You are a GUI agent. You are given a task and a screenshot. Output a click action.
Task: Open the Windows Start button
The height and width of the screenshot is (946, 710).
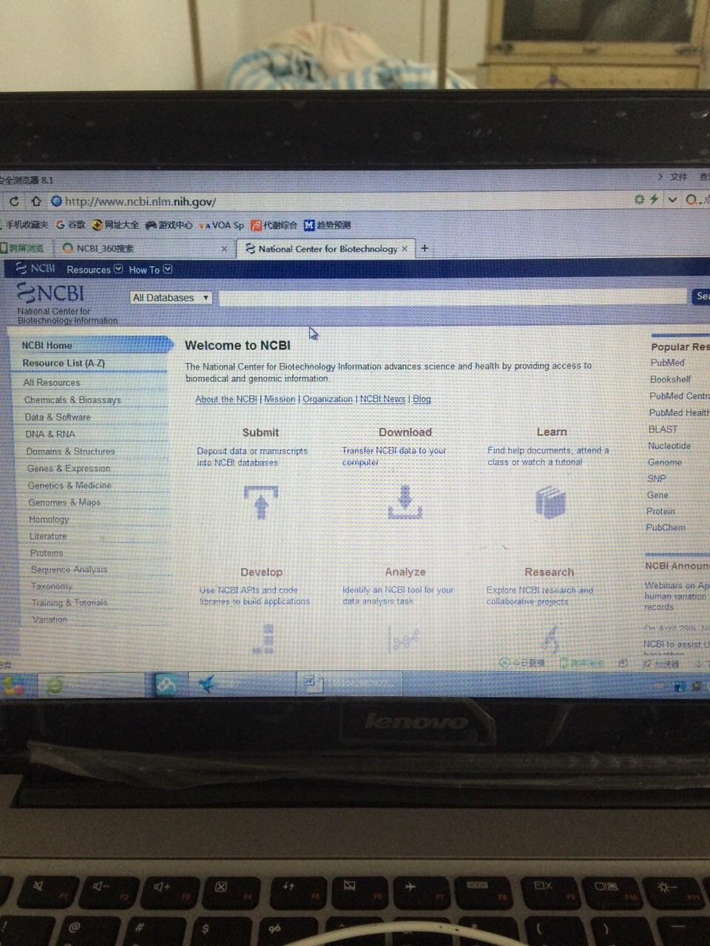pyautogui.click(x=13, y=686)
